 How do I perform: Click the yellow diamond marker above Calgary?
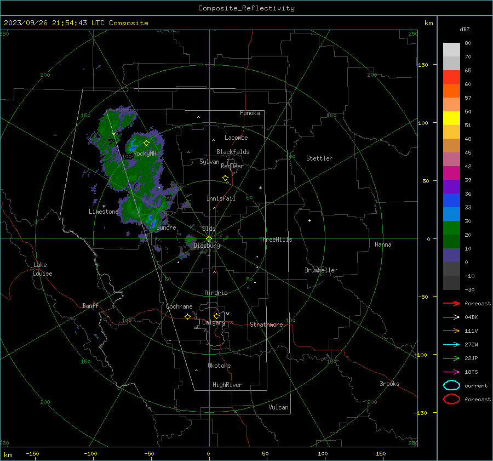point(216,316)
